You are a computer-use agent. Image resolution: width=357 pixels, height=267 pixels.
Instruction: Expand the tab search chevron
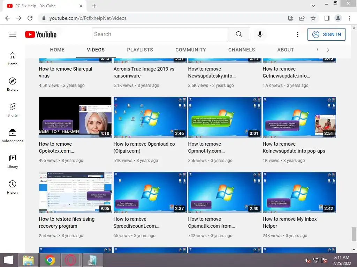(313, 6)
